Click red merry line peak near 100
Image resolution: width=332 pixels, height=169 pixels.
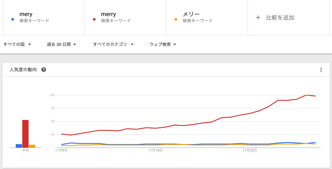click(x=306, y=95)
